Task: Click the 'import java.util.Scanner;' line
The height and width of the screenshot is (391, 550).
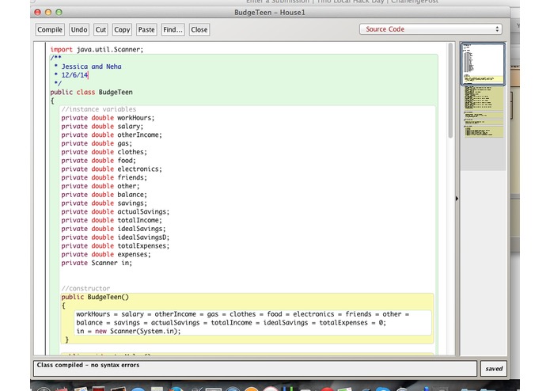Action: (97, 49)
